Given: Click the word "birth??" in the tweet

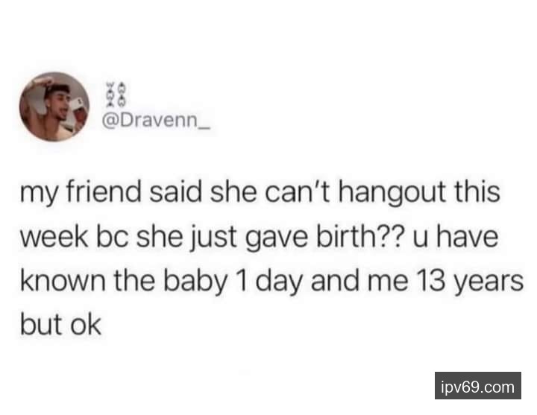Looking at the screenshot, I should 359,237.
